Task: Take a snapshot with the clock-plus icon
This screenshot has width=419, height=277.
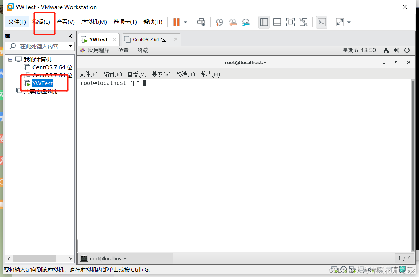Action: point(219,22)
